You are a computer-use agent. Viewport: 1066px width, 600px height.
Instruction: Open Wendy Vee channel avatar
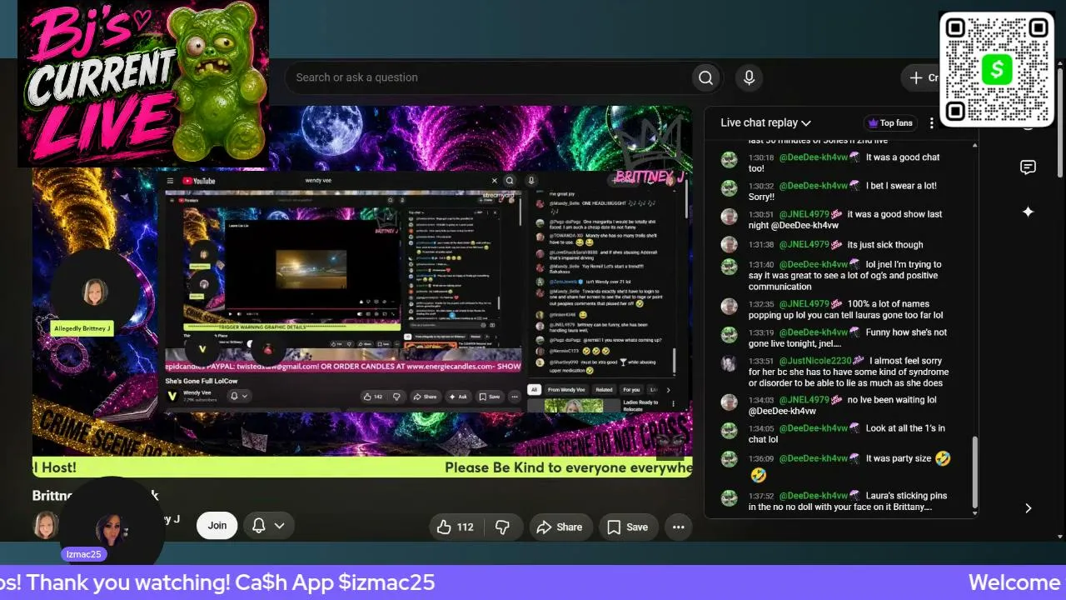[172, 396]
